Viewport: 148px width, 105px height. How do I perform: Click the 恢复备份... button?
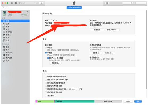click(x=109, y=53)
